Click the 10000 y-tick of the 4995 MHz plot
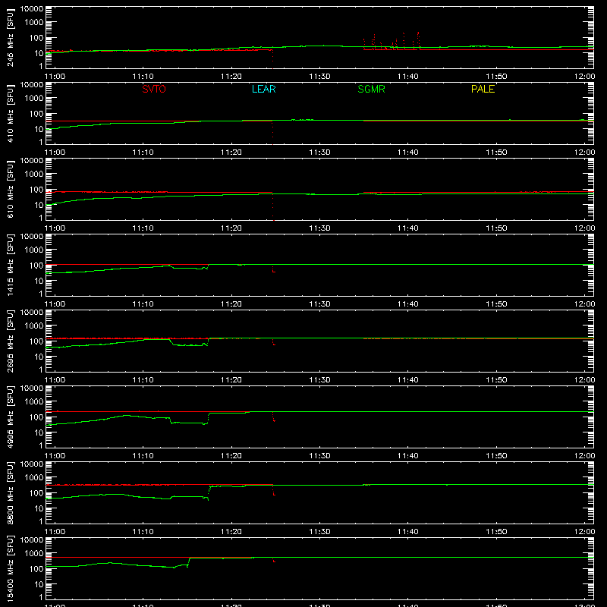This screenshot has height=607, width=607. click(32, 388)
